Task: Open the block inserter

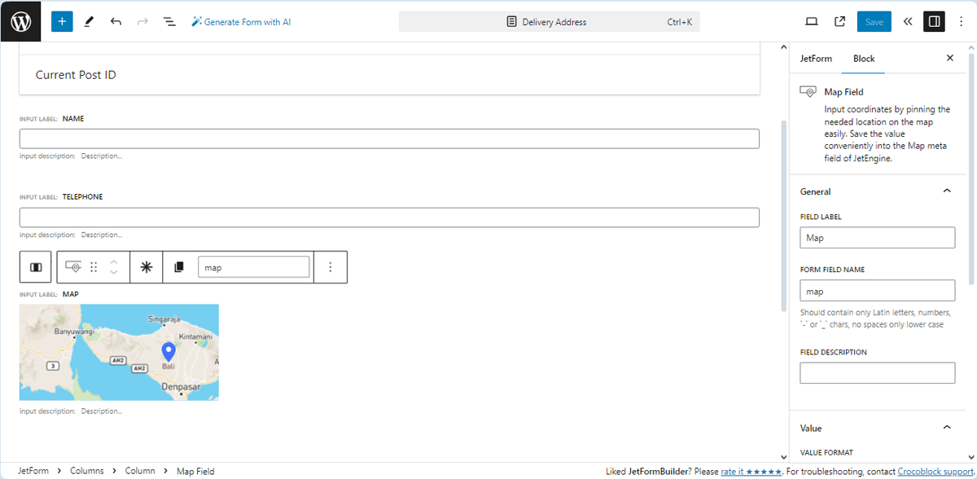Action: [x=61, y=20]
